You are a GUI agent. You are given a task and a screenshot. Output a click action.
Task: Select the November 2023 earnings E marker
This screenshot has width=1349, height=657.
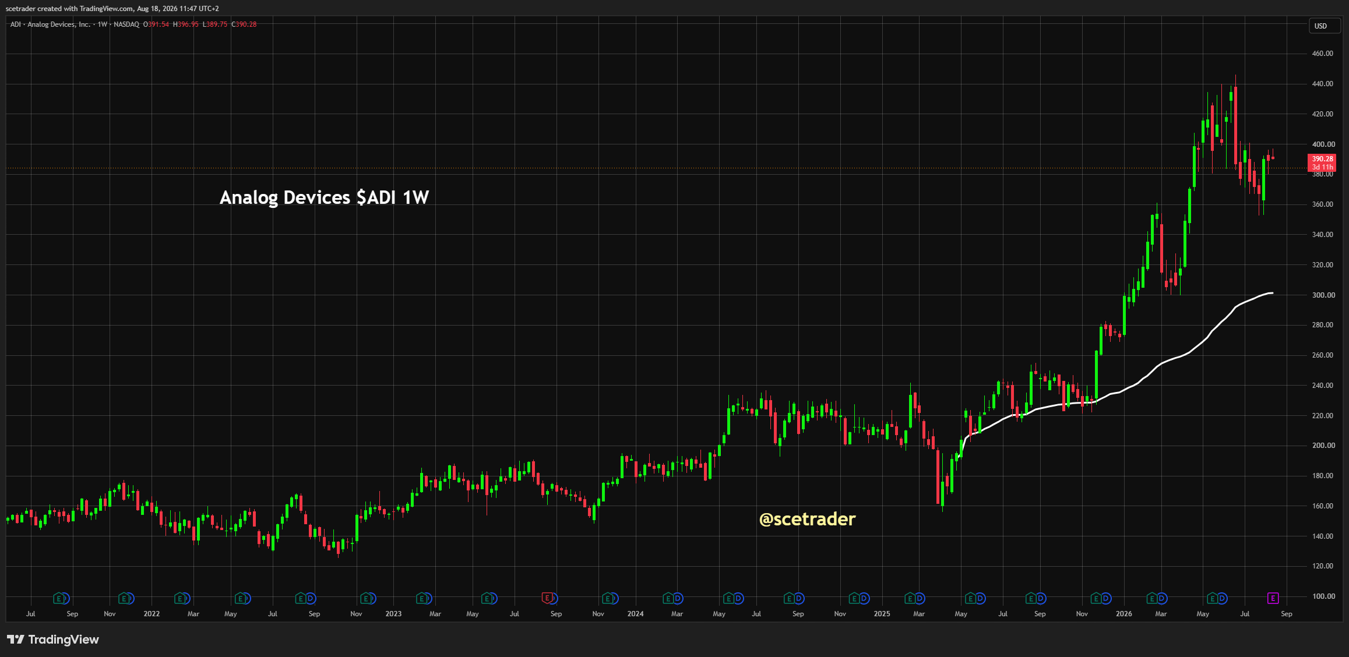tap(608, 598)
